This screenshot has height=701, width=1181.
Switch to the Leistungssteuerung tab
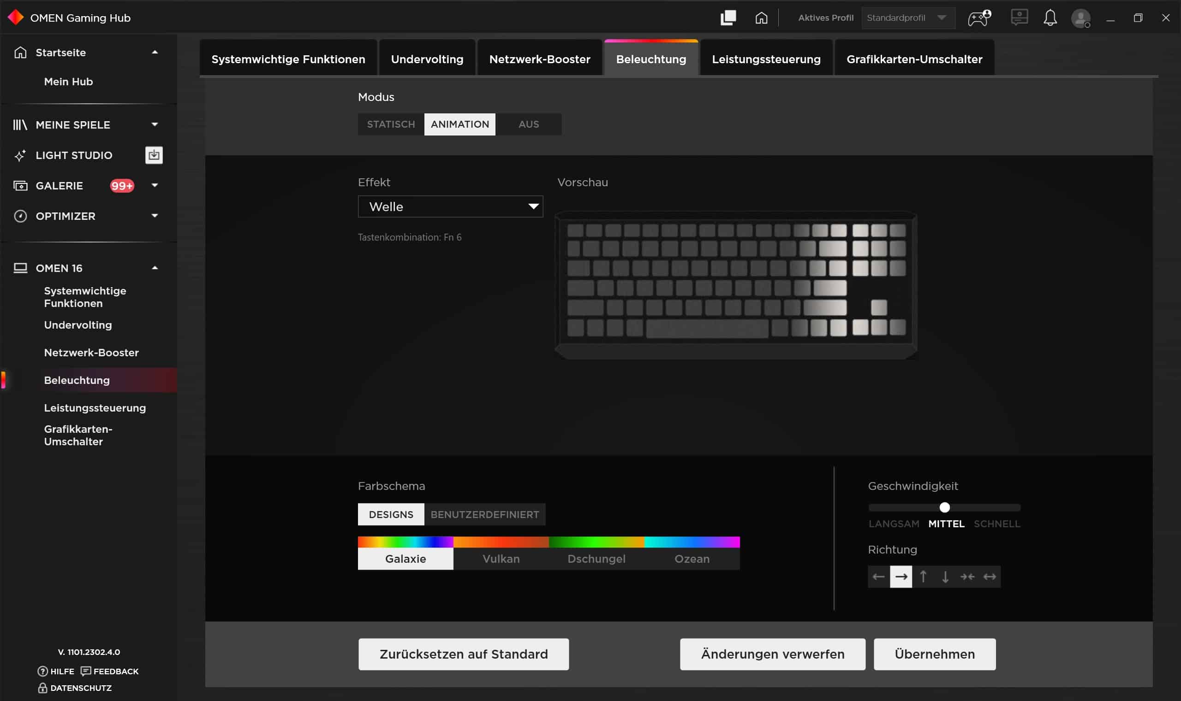(766, 59)
